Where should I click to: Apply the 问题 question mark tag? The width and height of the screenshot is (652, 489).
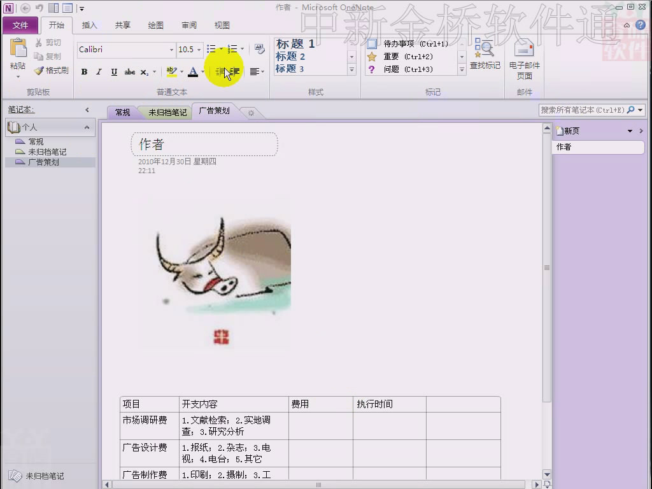(400, 69)
